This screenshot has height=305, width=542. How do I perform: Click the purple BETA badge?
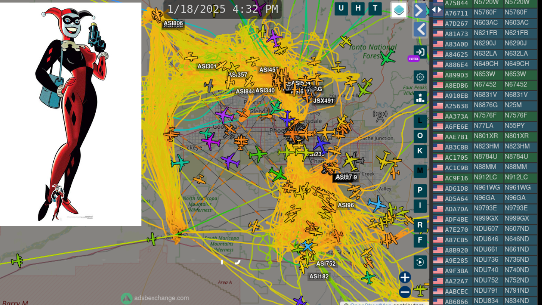(x=413, y=59)
